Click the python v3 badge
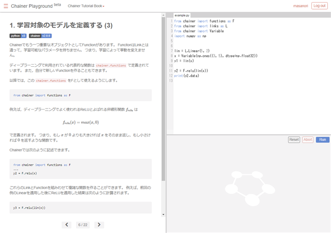Image resolution: width=331 pixels, height=233 pixels. pyautogui.click(x=18, y=36)
